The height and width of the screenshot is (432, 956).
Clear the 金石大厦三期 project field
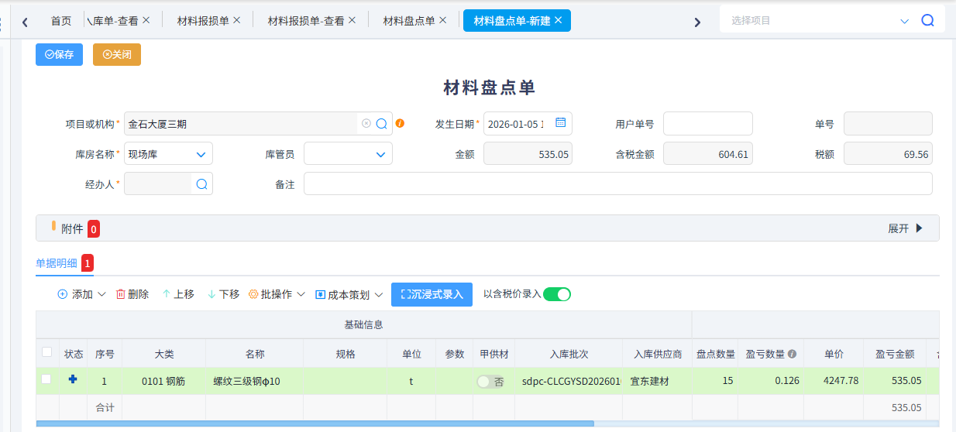(366, 124)
